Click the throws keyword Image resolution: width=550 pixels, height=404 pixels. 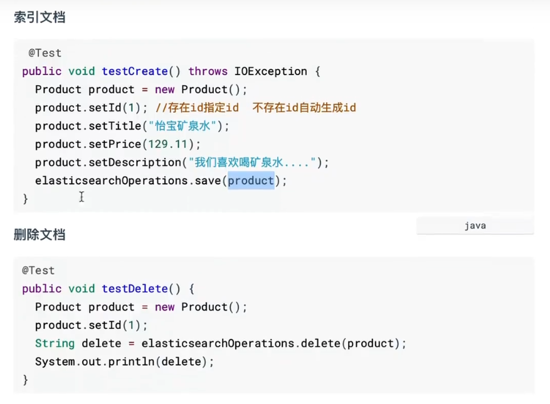click(208, 71)
